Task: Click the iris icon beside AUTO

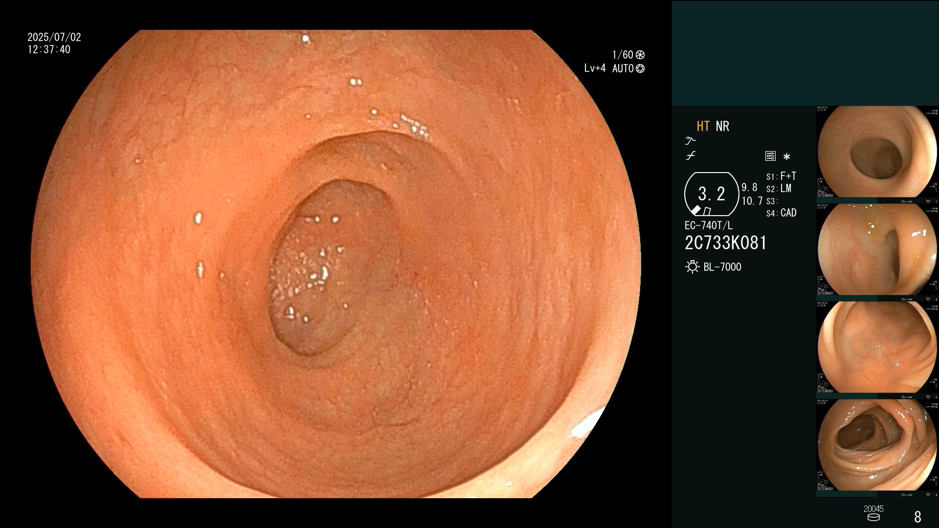Action: point(640,68)
